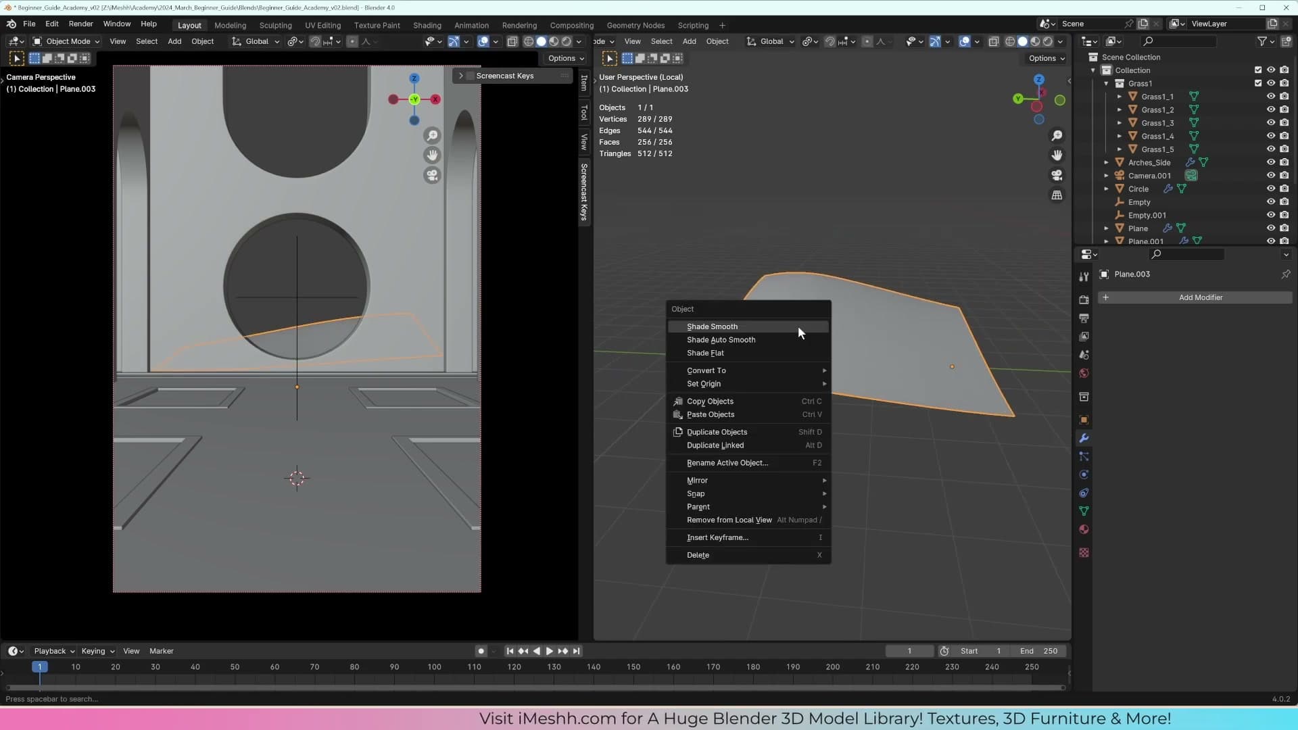Select wireframe shading in right viewport header

pos(1009,41)
